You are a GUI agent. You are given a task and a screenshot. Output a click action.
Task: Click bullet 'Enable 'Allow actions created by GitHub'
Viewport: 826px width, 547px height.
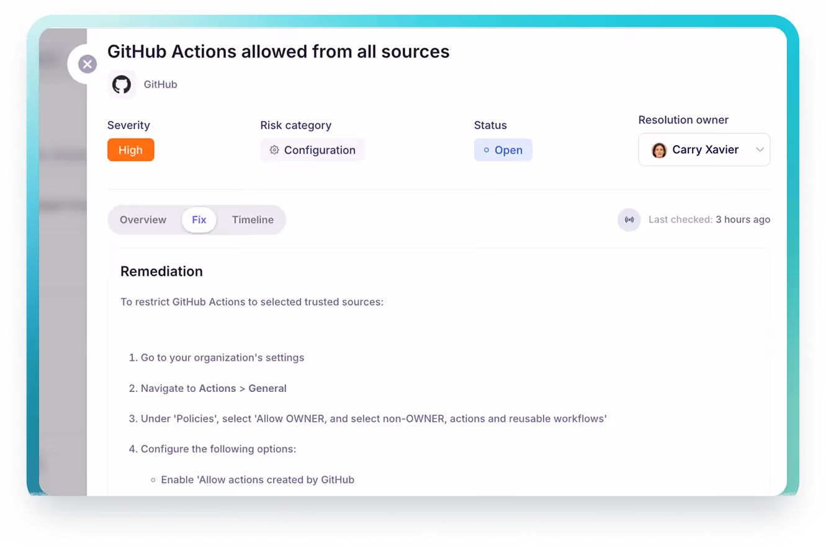[x=258, y=479]
